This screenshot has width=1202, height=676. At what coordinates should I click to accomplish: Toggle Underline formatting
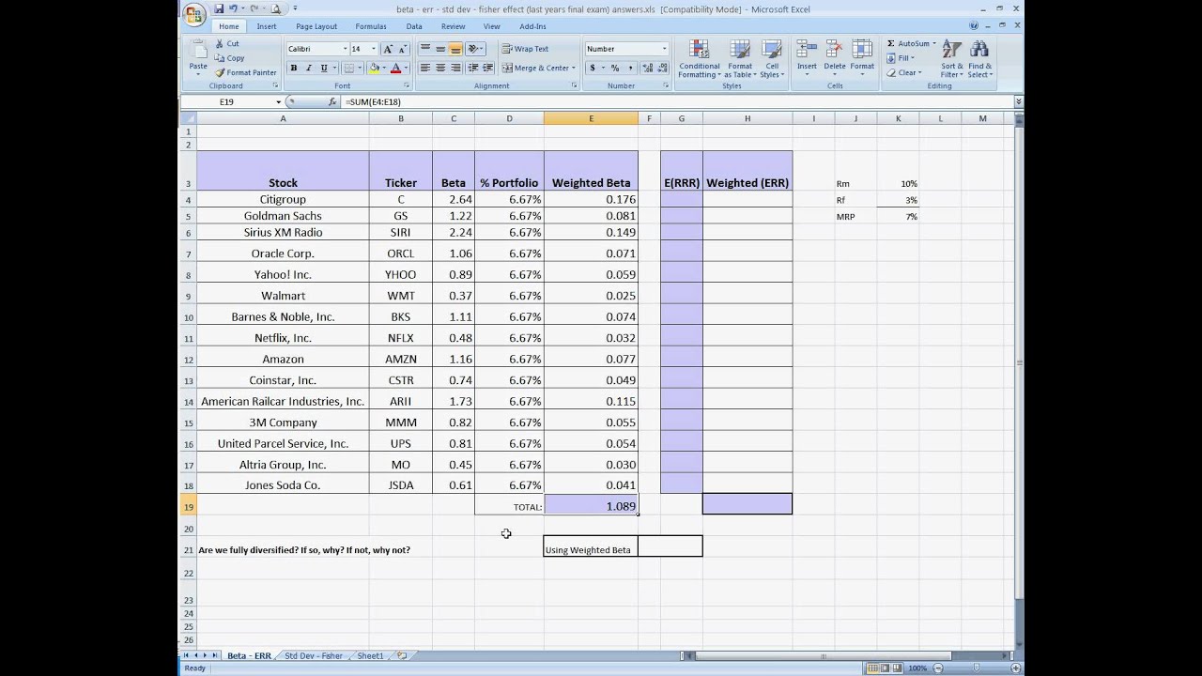(x=324, y=68)
